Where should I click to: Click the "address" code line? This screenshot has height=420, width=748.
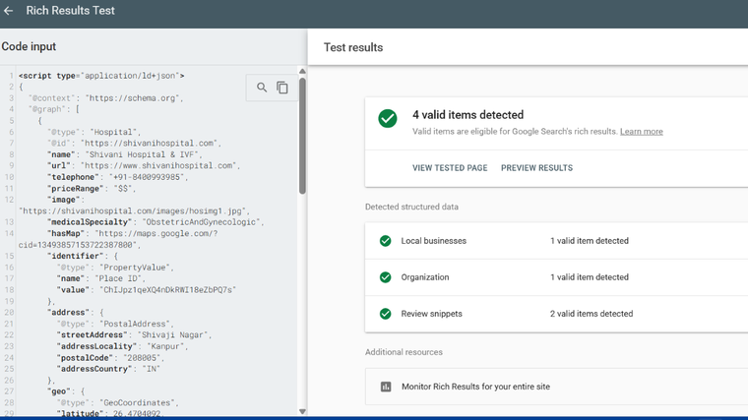(76, 312)
